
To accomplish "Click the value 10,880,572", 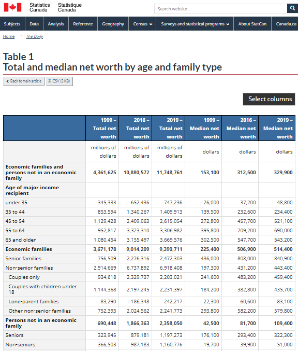I will pyautogui.click(x=136, y=173).
